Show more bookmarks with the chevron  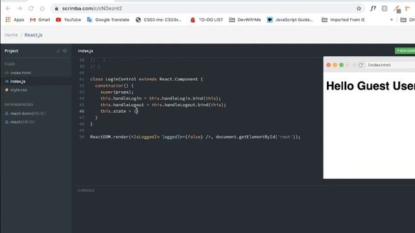392,20
